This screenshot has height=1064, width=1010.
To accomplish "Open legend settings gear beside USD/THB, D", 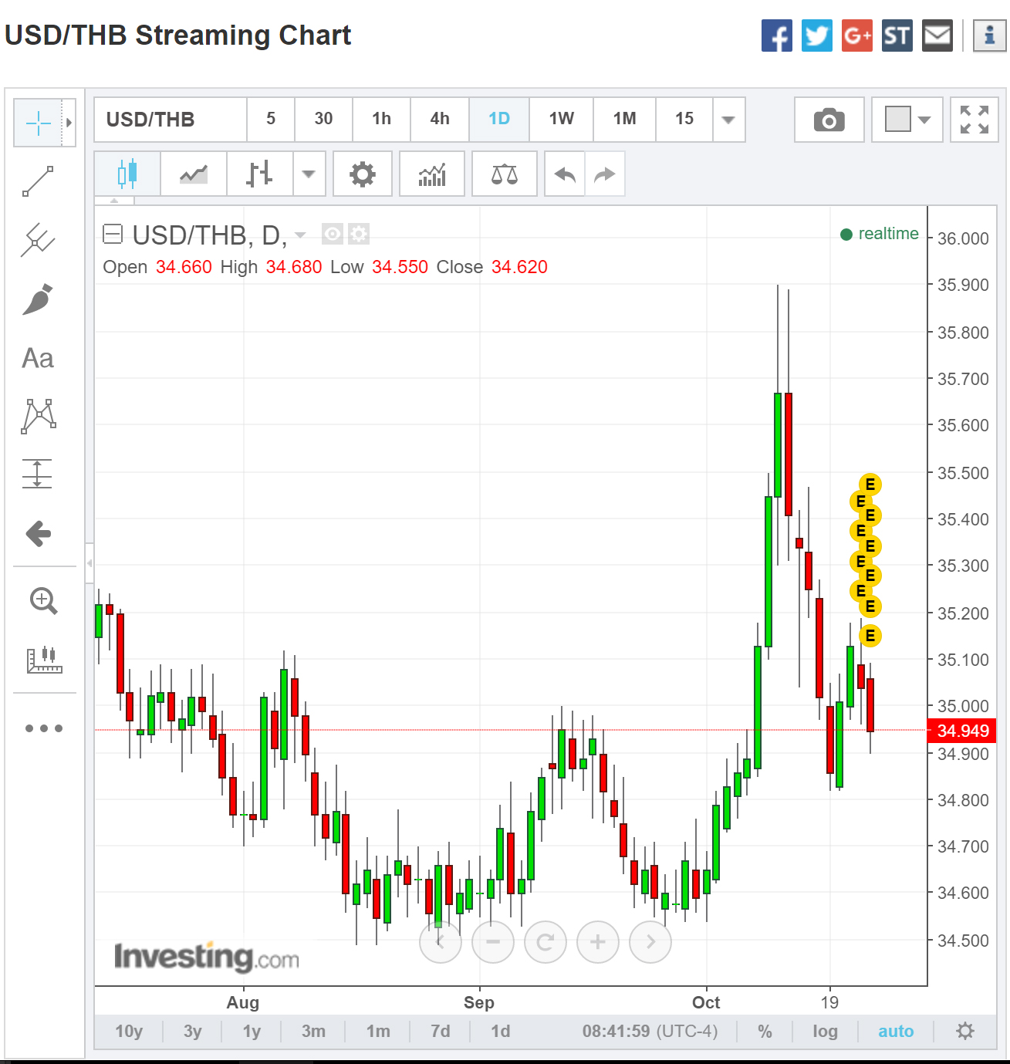I will [359, 234].
